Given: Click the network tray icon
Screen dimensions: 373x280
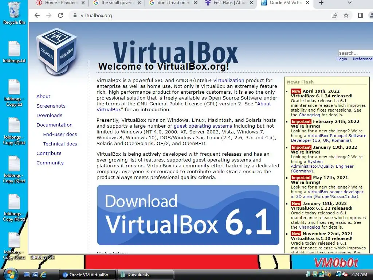Looking at the screenshot, I should coord(338,275).
